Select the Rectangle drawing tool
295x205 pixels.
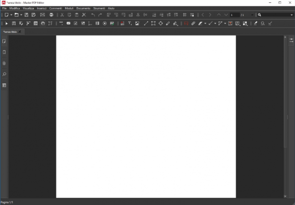(x=153, y=23)
